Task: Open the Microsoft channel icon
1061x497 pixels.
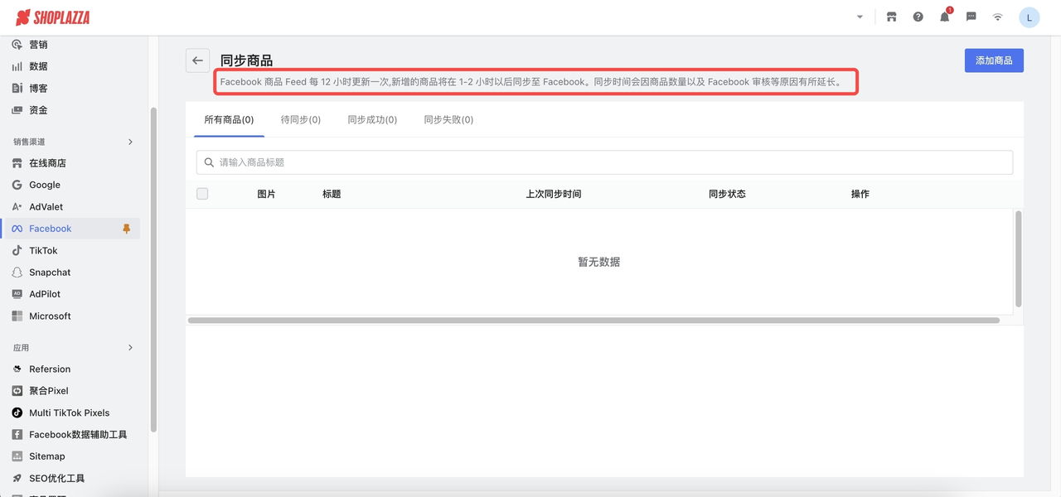Action: pyautogui.click(x=15, y=316)
